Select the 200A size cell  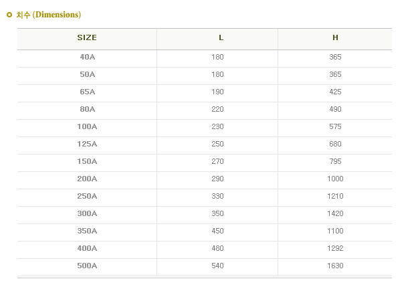tap(87, 179)
